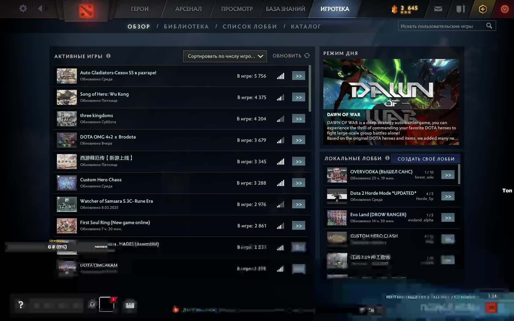Click 西游释厄传 game thumbnail
This screenshot has width=514, height=321.
point(67,161)
